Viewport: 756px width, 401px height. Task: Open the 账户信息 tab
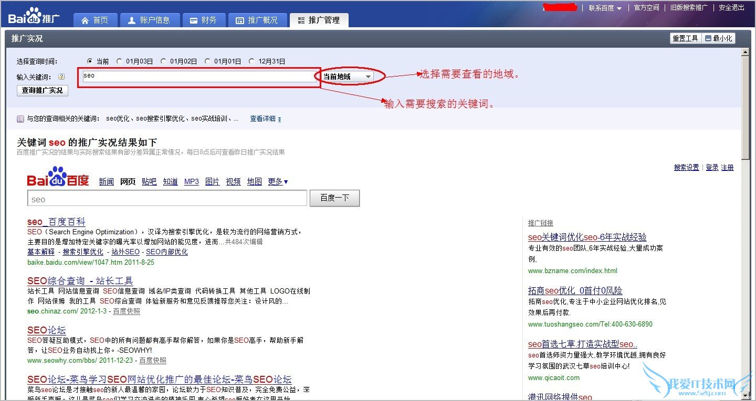(x=150, y=20)
